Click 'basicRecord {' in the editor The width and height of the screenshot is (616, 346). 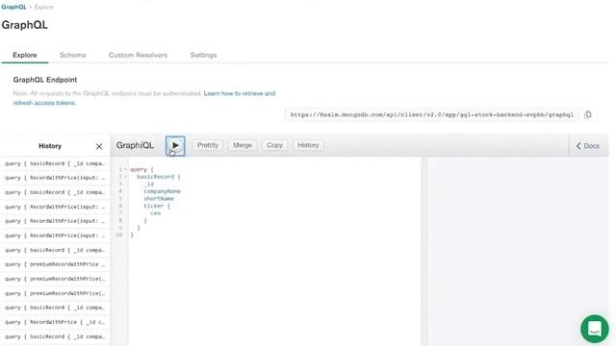click(x=158, y=177)
